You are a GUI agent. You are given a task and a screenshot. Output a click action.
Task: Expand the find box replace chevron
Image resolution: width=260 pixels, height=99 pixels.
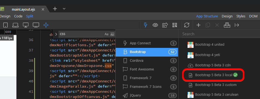[x=56, y=34]
